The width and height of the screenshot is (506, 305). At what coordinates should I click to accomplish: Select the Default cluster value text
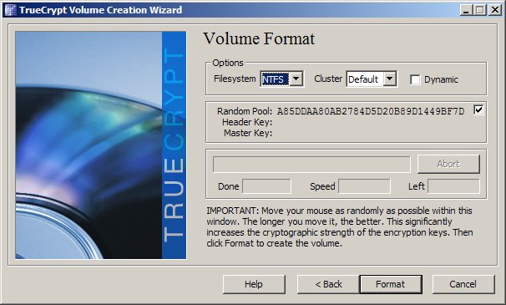pos(363,79)
